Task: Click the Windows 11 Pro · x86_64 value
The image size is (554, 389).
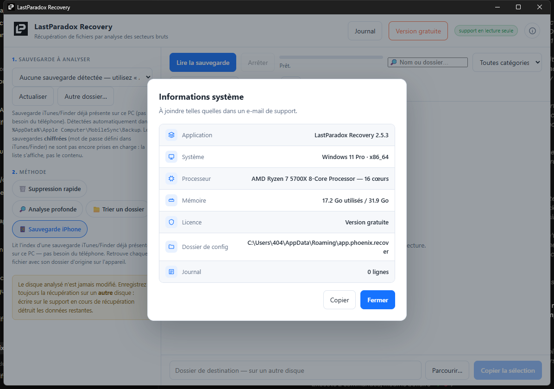Action: click(x=355, y=157)
